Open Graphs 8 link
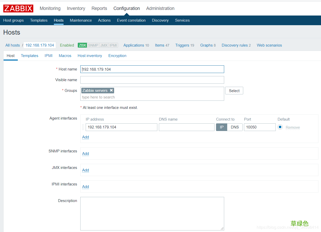The width and height of the screenshot is (321, 232). 208,45
